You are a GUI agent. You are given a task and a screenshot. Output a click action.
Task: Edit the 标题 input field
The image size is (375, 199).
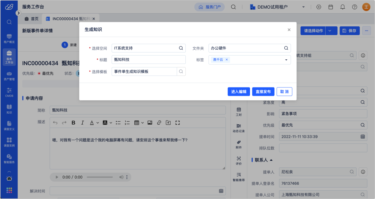click(x=149, y=59)
